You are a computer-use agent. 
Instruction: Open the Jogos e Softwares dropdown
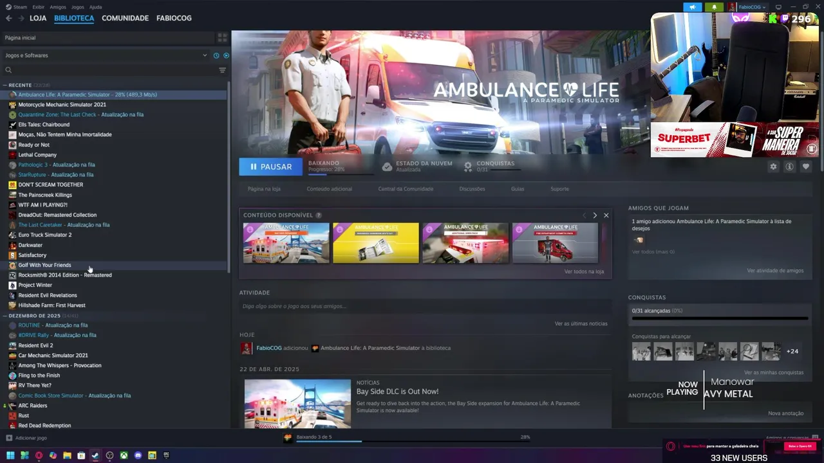[x=106, y=55]
